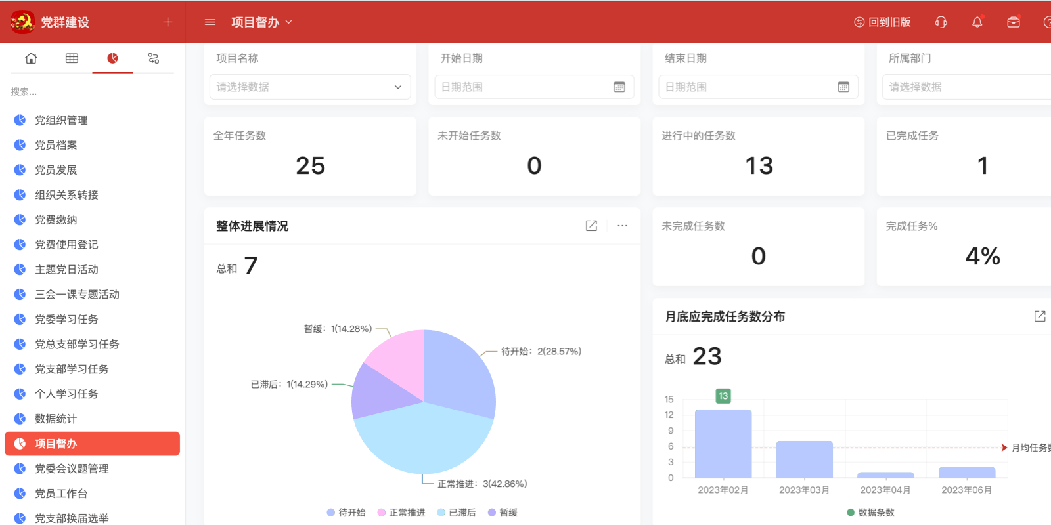Open the 所属部门 select dropdown
This screenshot has width=1051, height=525.
[x=966, y=87]
